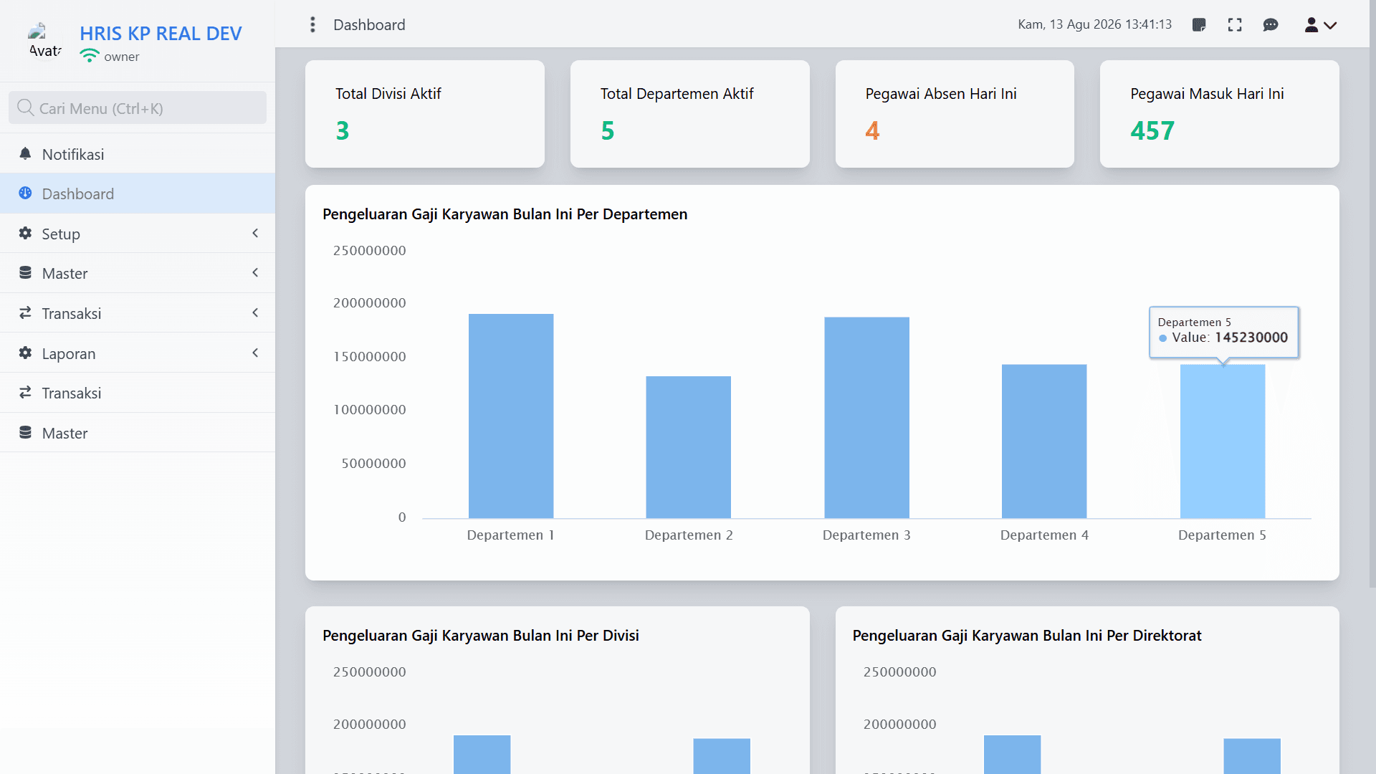Click the green value 457
Image resolution: width=1376 pixels, height=774 pixels.
pos(1152,130)
